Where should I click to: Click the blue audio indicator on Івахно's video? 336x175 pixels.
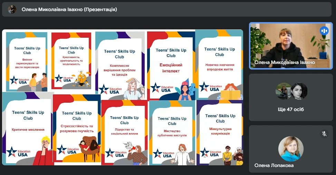point(324,31)
